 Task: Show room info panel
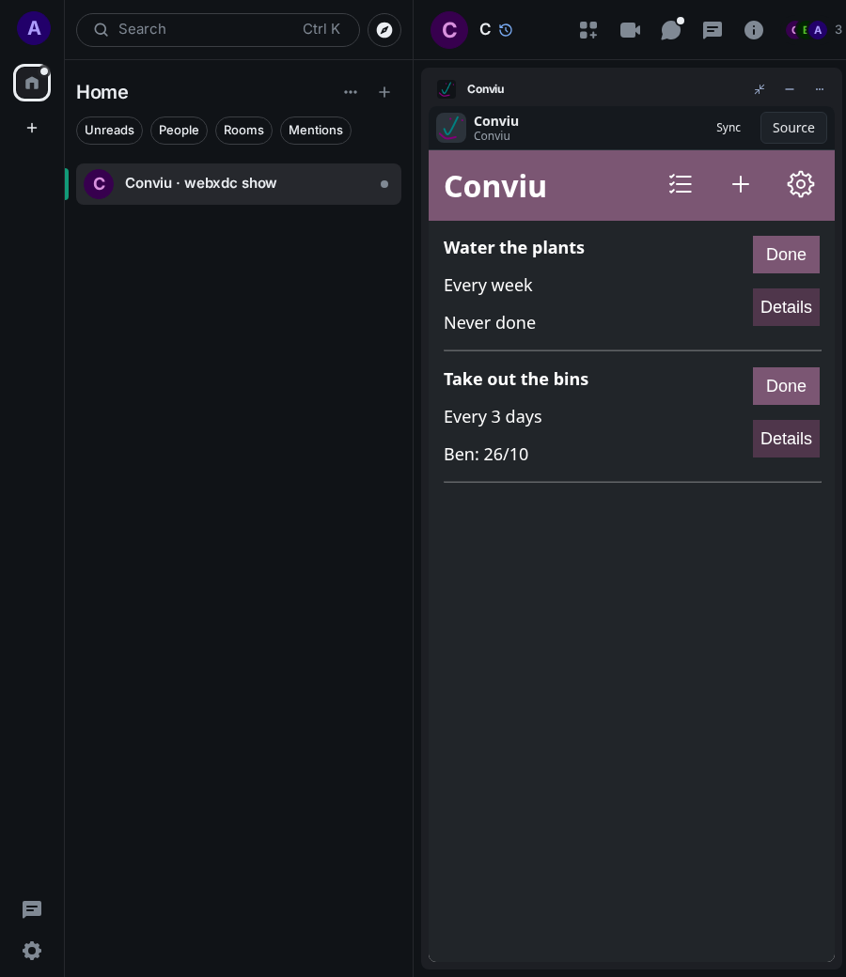[x=754, y=30]
